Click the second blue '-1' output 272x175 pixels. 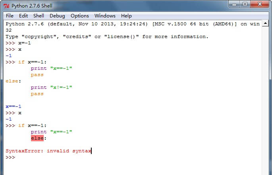(x=9, y=119)
